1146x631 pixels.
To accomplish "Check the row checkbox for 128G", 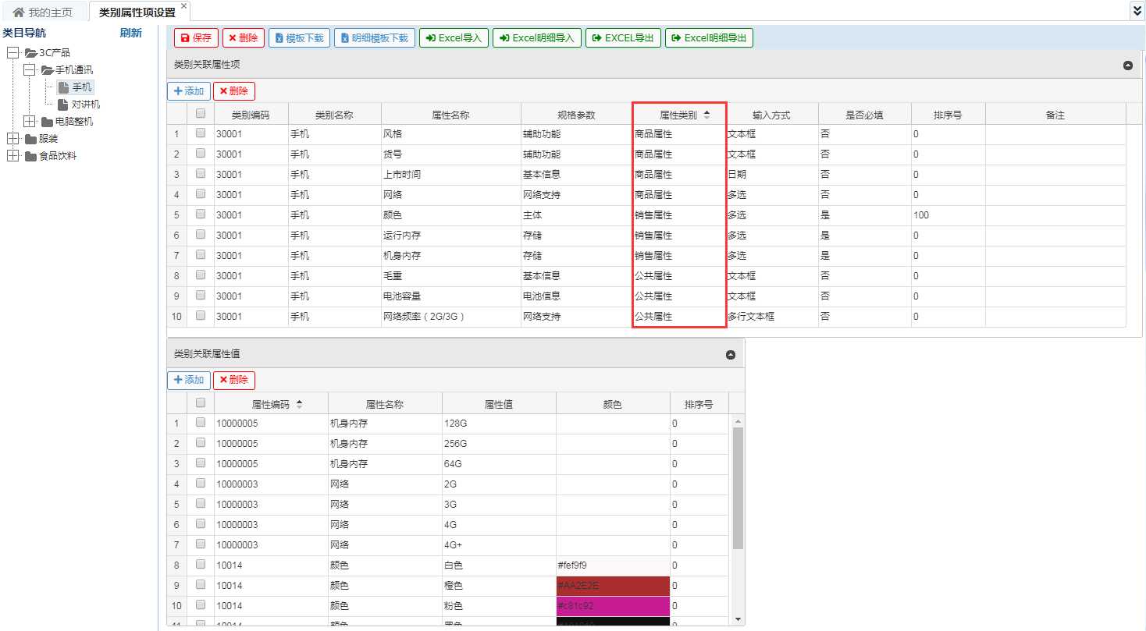I will pos(201,422).
